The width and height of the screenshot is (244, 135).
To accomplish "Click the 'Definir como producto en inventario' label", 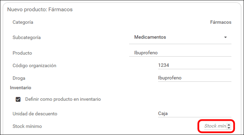I will (63, 99).
